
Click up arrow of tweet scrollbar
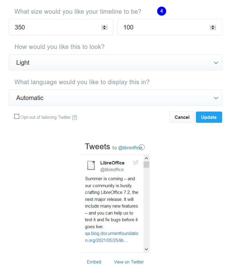(x=147, y=158)
